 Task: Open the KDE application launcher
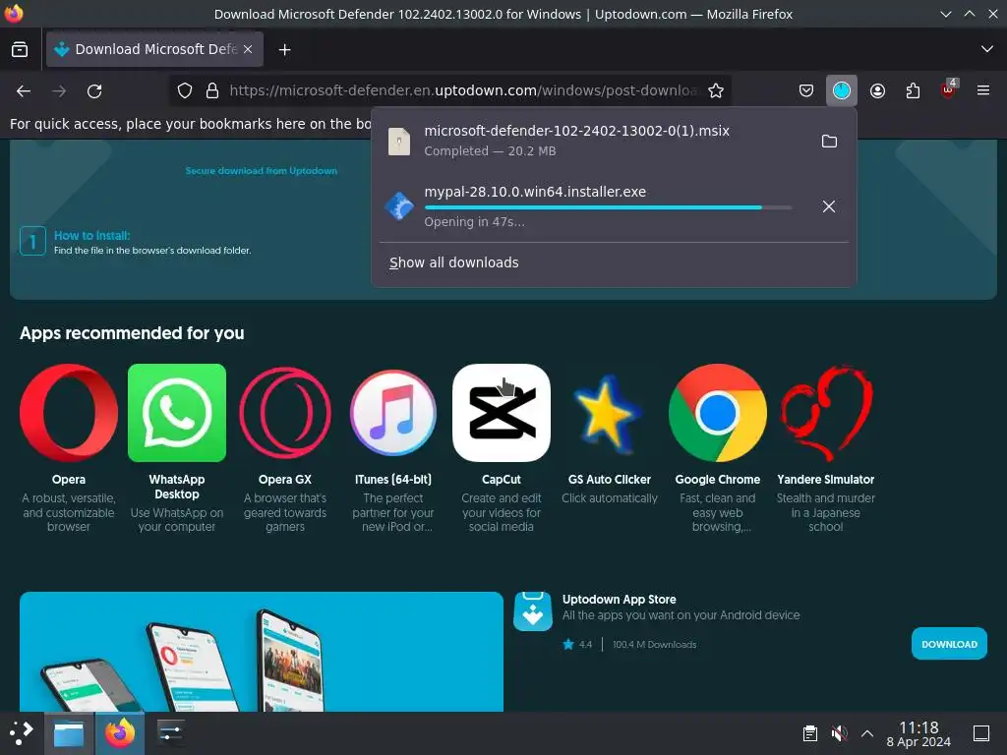(x=22, y=732)
